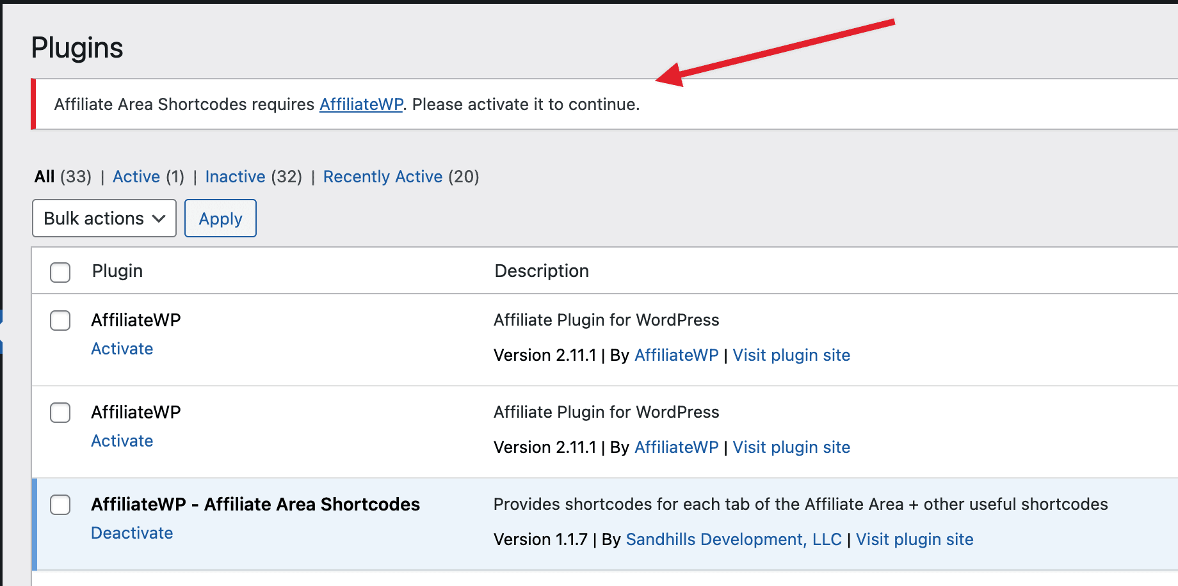Screen dimensions: 1178x586
Task: Filter by Inactive plugins
Action: click(235, 177)
